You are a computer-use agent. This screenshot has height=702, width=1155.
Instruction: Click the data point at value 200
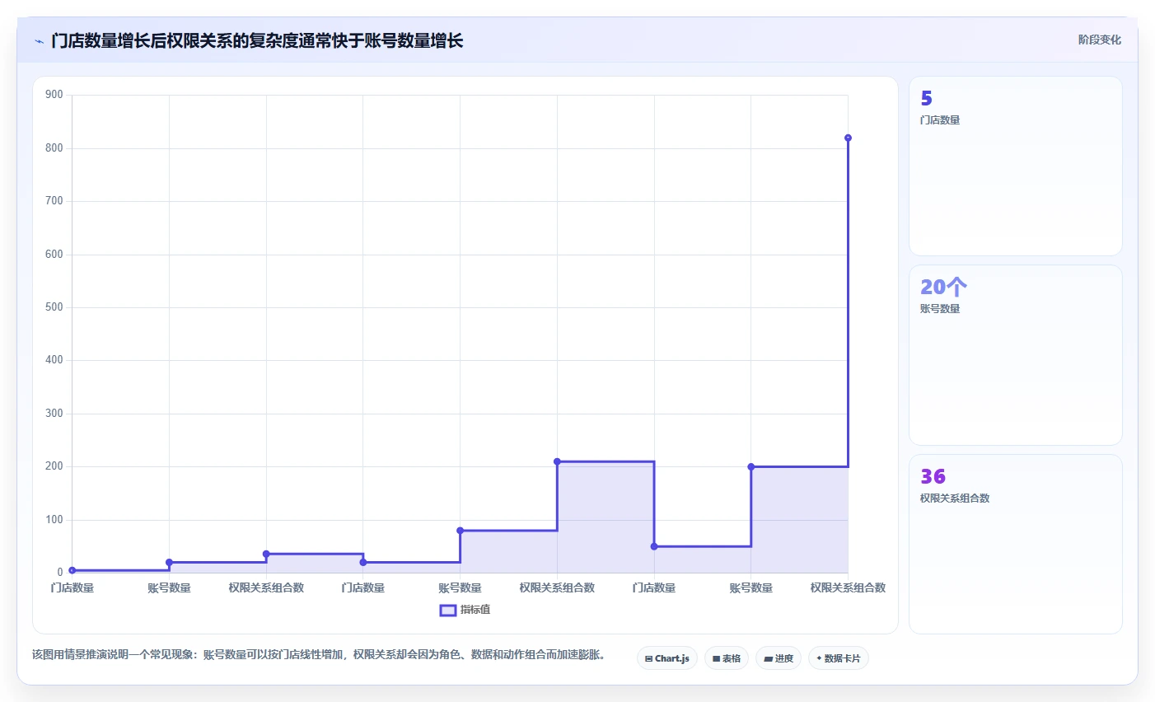[751, 467]
